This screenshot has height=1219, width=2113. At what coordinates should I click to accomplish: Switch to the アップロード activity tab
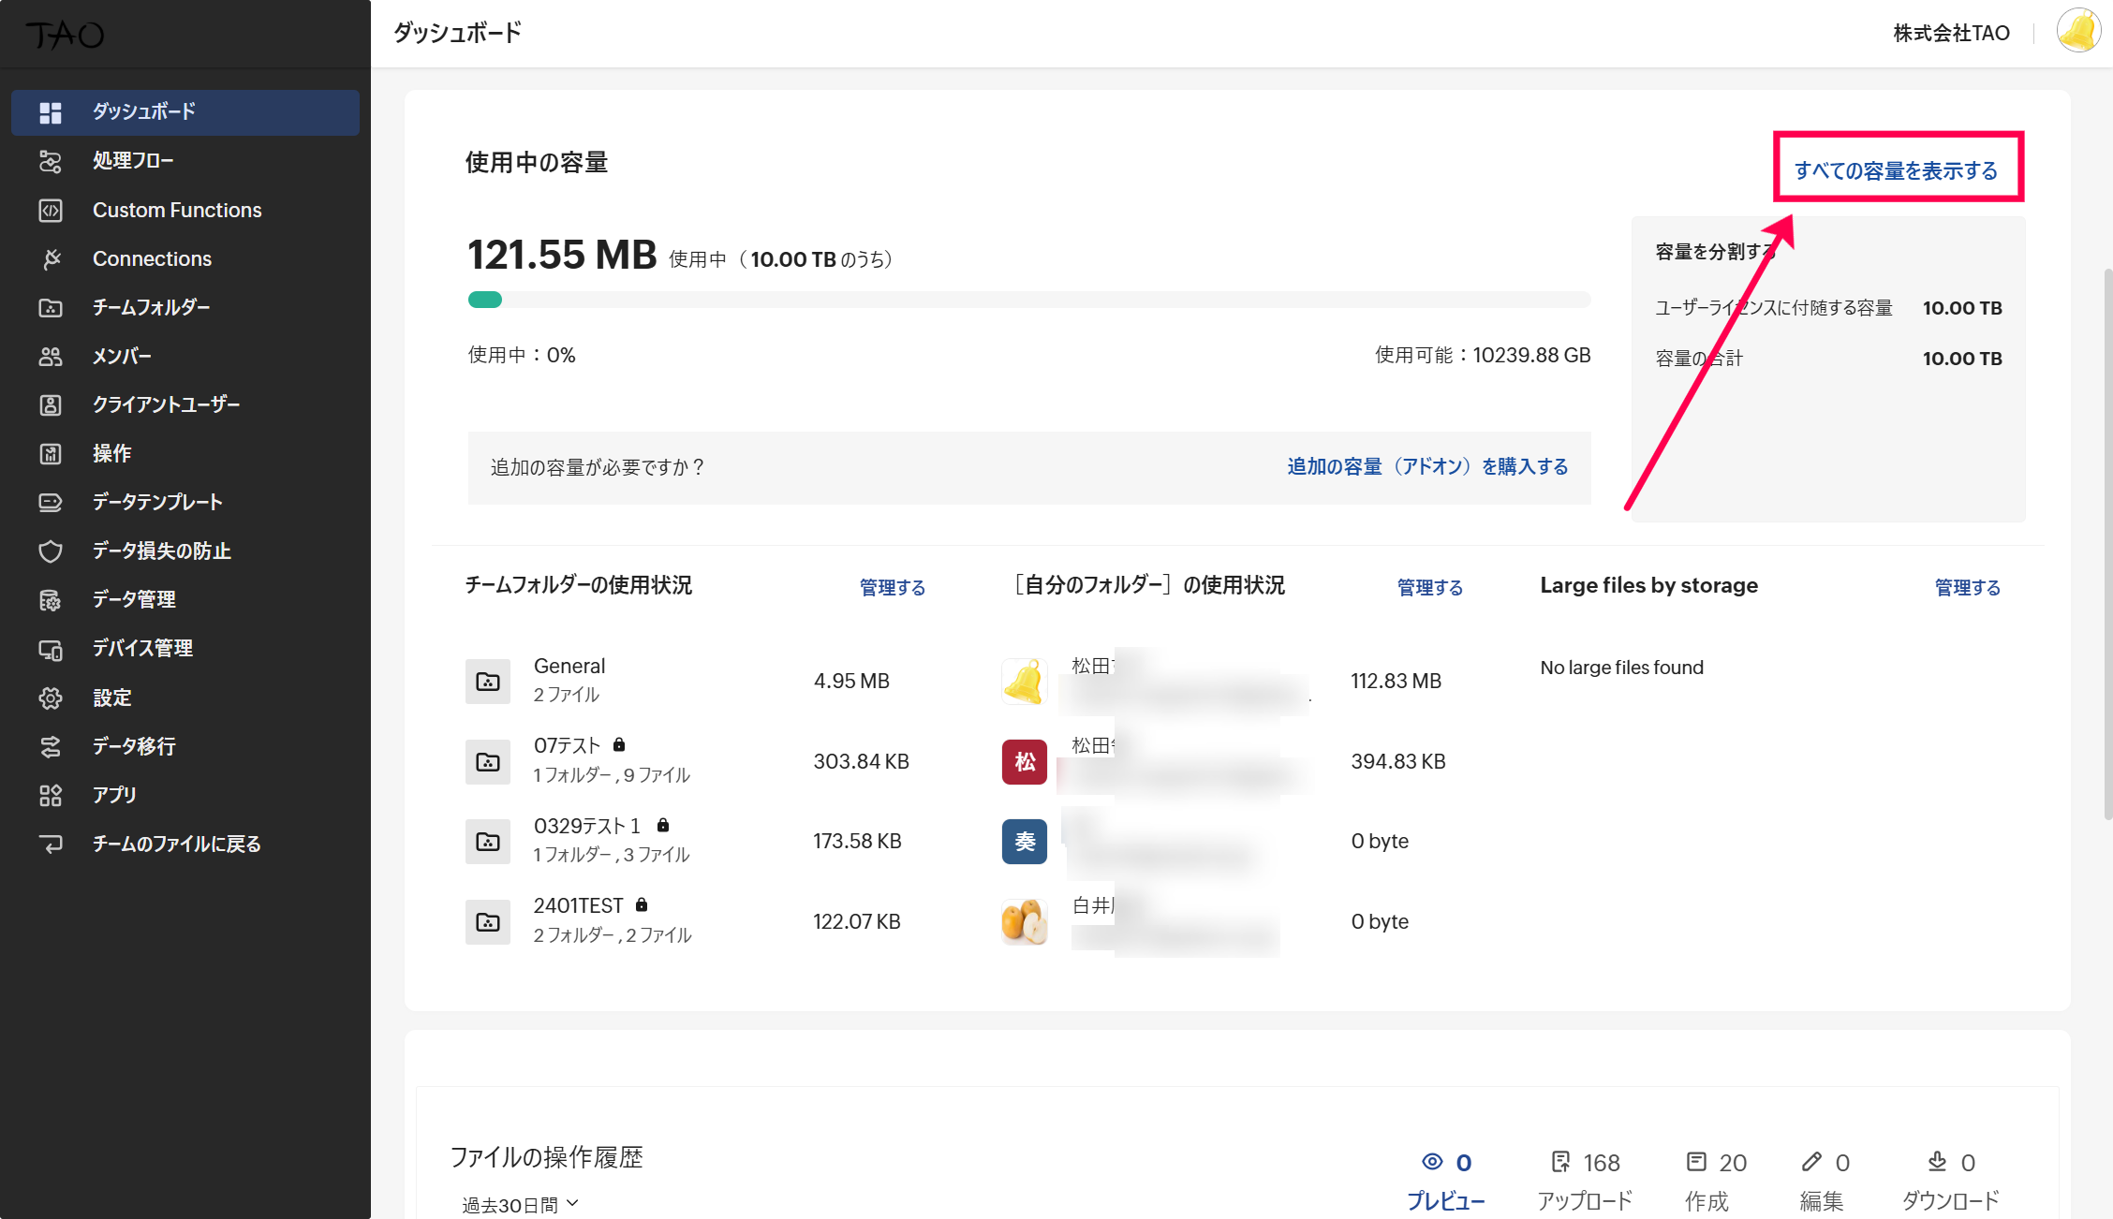point(1585,1181)
